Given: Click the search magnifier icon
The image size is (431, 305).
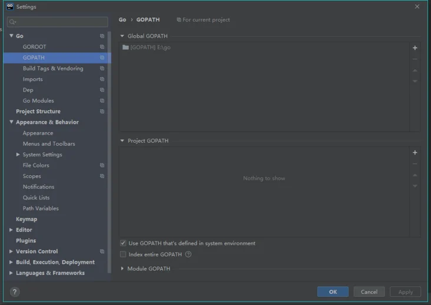Looking at the screenshot, I should click(x=12, y=22).
